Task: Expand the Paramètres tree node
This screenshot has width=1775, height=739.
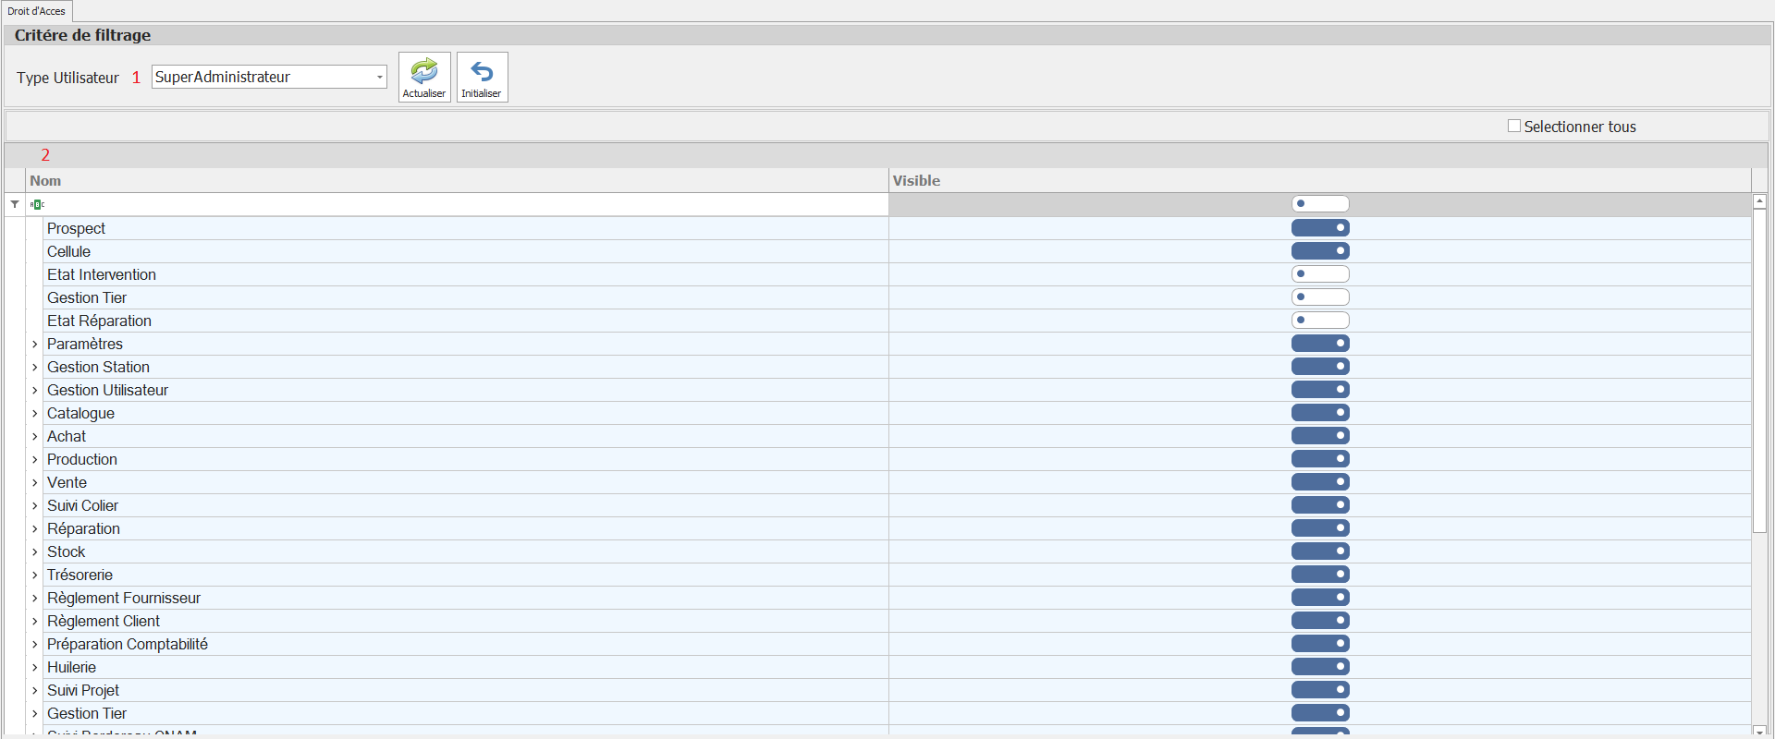Action: (35, 345)
